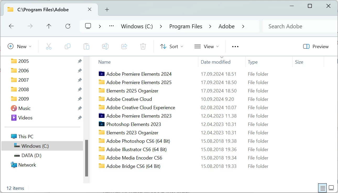Click the Paste clipboard icon

(86, 46)
